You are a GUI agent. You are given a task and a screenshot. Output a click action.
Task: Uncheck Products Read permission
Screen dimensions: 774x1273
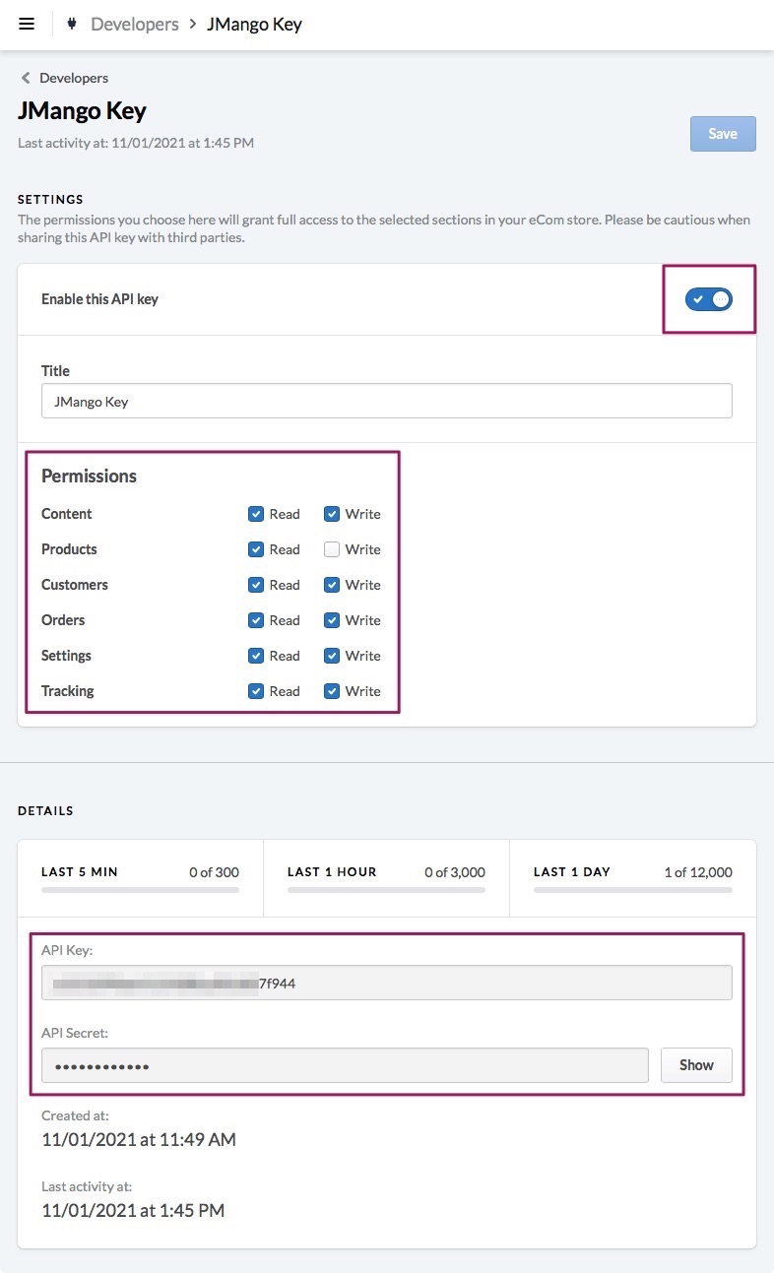click(256, 549)
